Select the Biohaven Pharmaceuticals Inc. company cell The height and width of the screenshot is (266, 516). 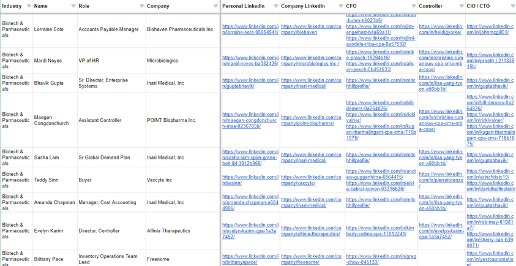point(182,31)
